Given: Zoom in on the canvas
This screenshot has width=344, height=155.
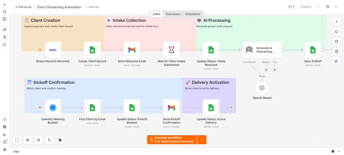Looking at the screenshot, I should [28, 140].
